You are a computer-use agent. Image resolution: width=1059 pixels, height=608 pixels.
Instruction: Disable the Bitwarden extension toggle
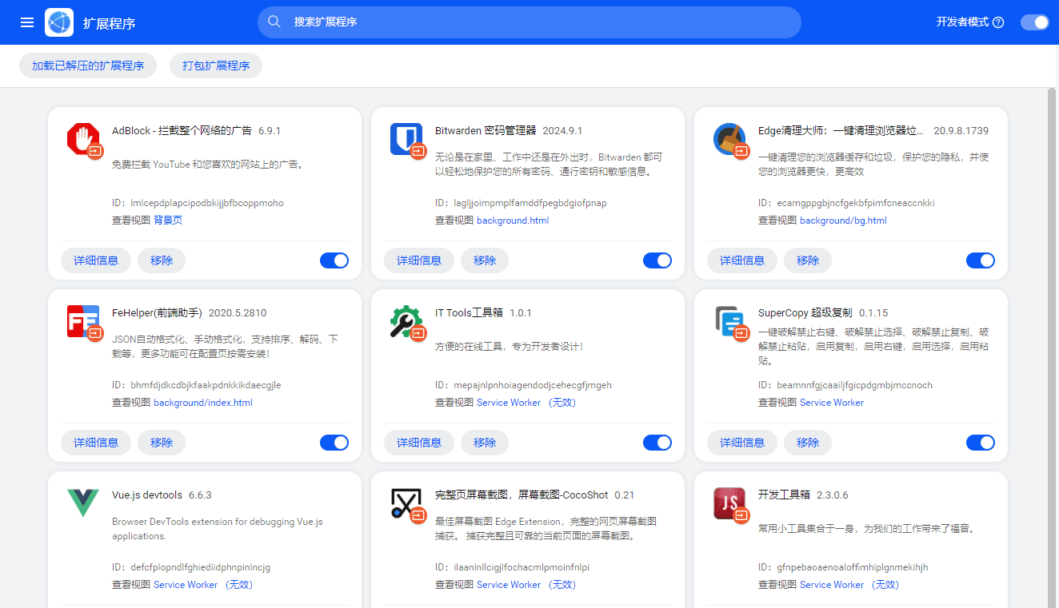click(x=657, y=260)
